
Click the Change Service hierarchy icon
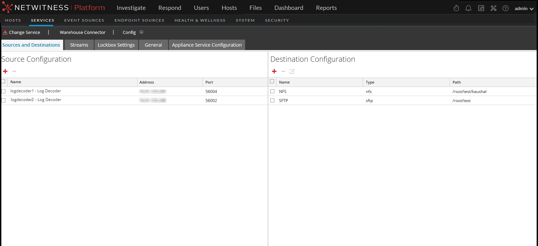click(x=5, y=32)
